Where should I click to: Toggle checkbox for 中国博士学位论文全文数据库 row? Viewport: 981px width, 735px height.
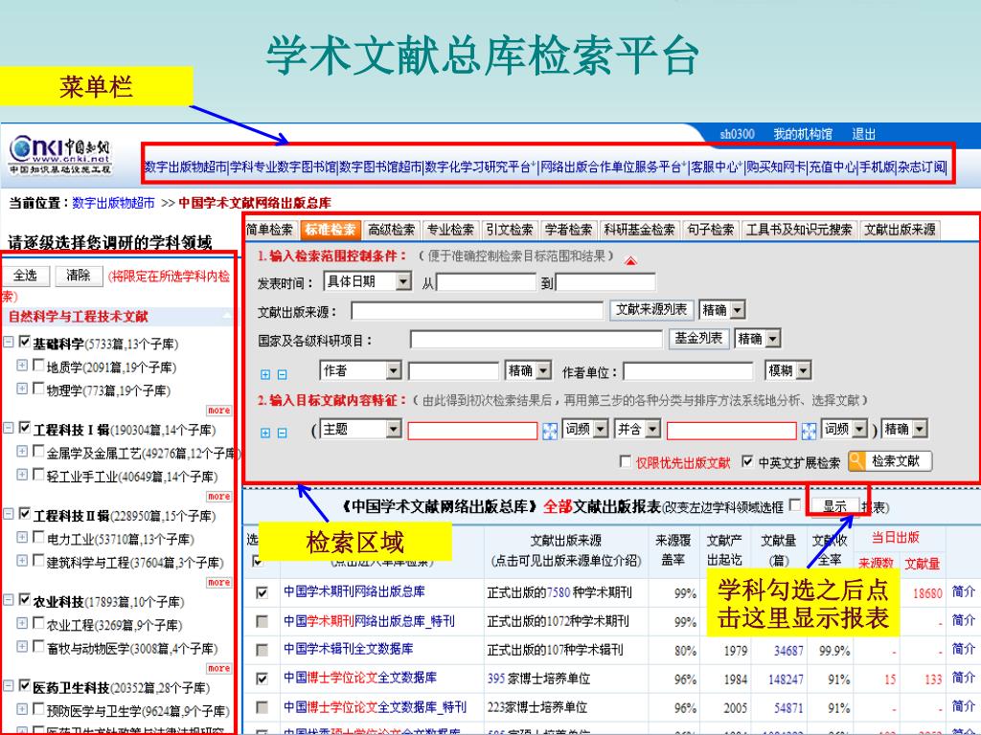point(262,679)
